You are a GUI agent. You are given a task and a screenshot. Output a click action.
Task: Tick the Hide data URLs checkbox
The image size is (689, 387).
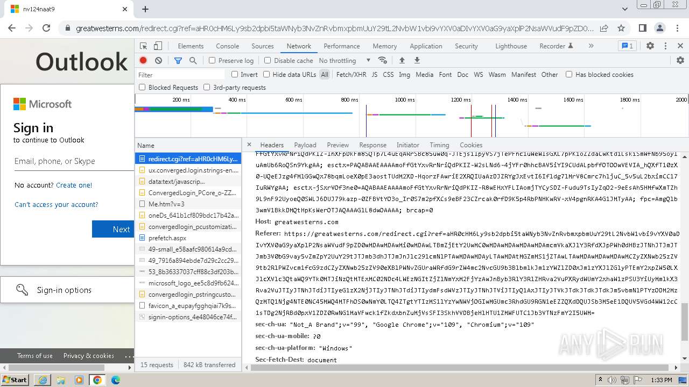[x=266, y=74]
